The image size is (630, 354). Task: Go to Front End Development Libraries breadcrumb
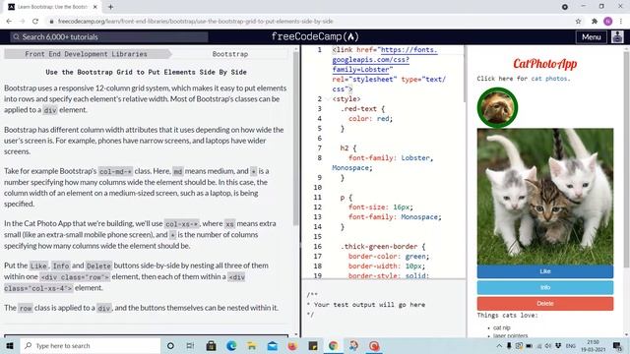(x=86, y=54)
